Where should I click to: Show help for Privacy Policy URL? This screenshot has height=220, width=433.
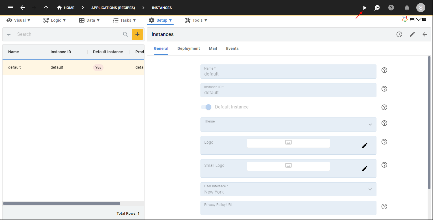pos(384,206)
